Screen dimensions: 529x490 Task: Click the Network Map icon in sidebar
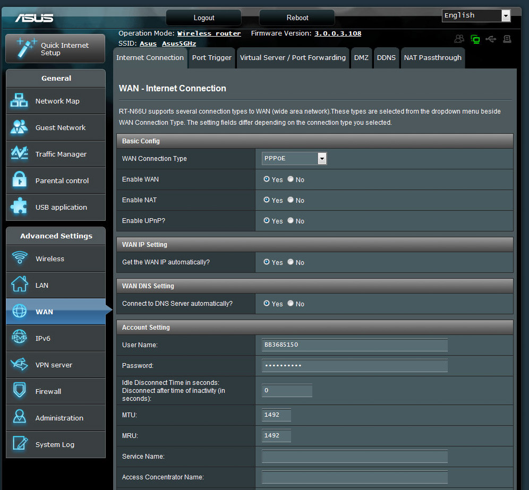(20, 101)
